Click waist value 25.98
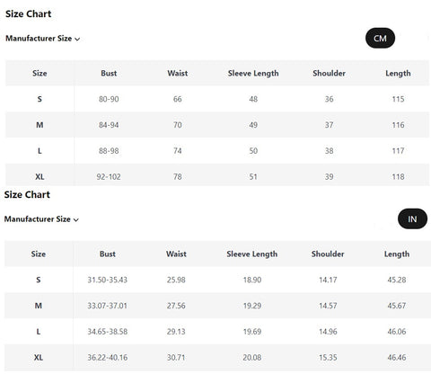The height and width of the screenshot is (374, 431). point(176,280)
